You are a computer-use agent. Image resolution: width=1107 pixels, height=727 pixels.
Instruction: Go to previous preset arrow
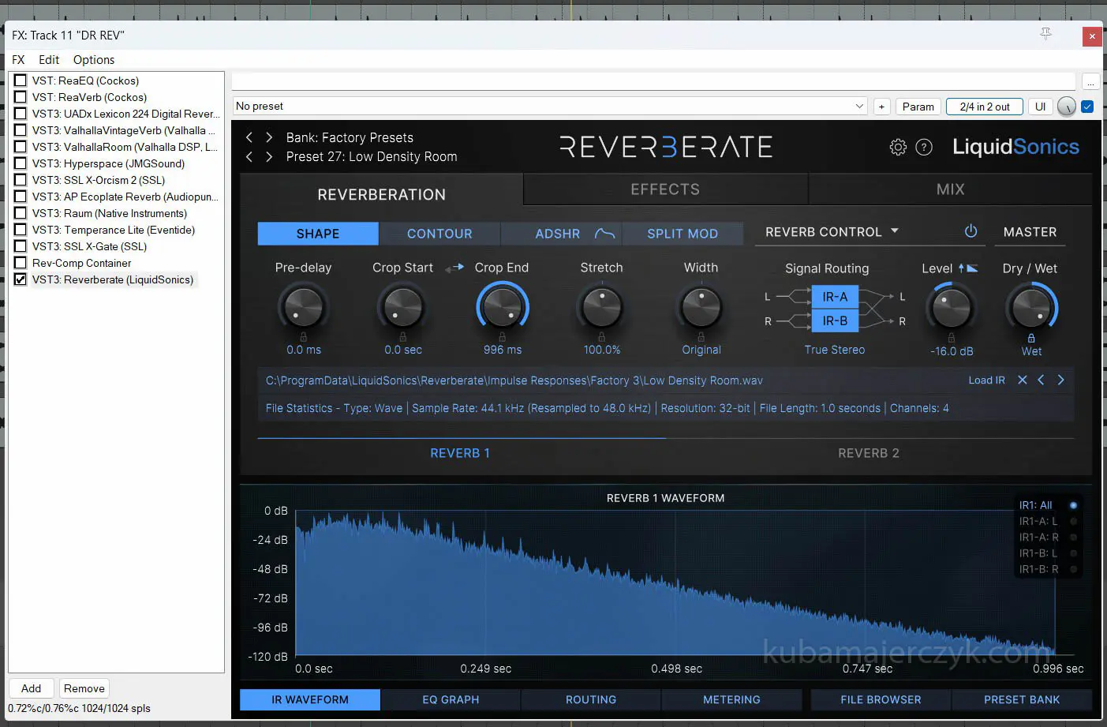coord(249,156)
